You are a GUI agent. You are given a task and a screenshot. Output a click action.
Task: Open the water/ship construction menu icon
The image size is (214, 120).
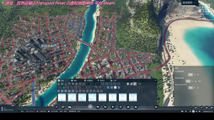click(x=105, y=107)
